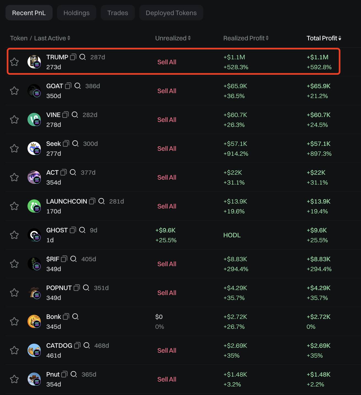Copy the LAUNCHCOIN token address
The image size is (361, 395).
coord(92,201)
